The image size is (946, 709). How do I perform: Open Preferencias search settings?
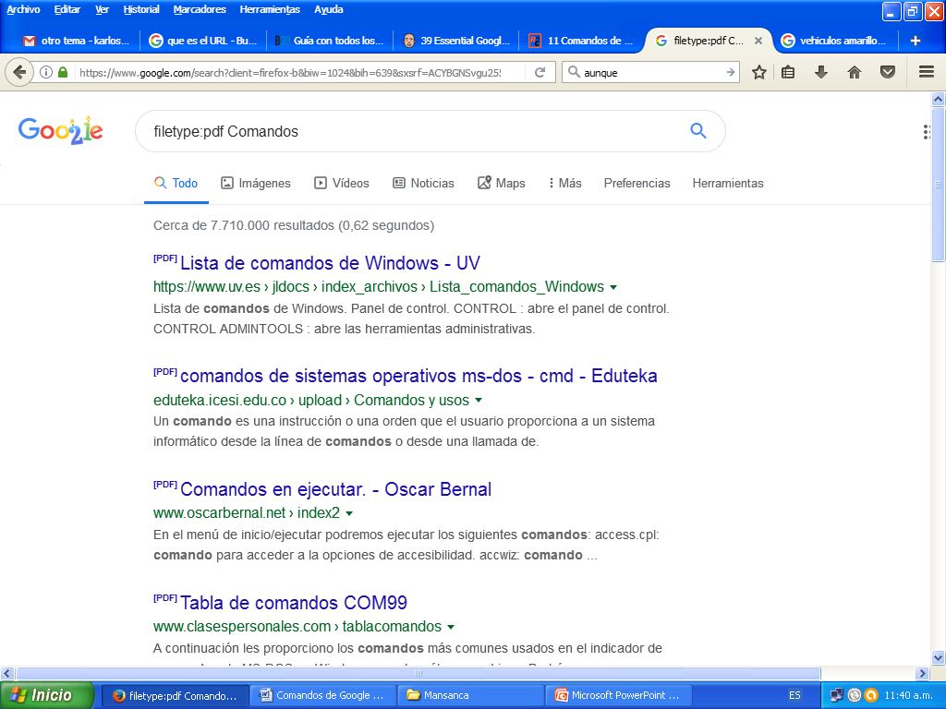[x=637, y=183]
